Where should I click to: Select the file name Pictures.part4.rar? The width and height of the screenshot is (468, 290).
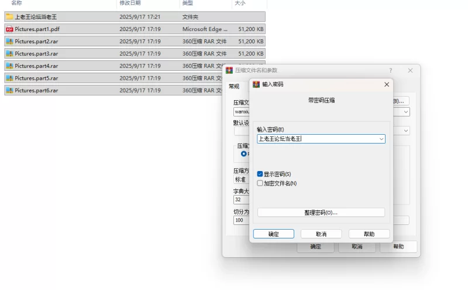pos(36,66)
